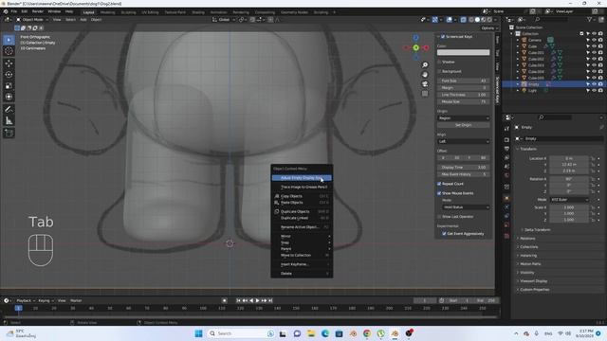Open the Origin Region dropdown
Screen dimensions: 607x341
click(464, 117)
